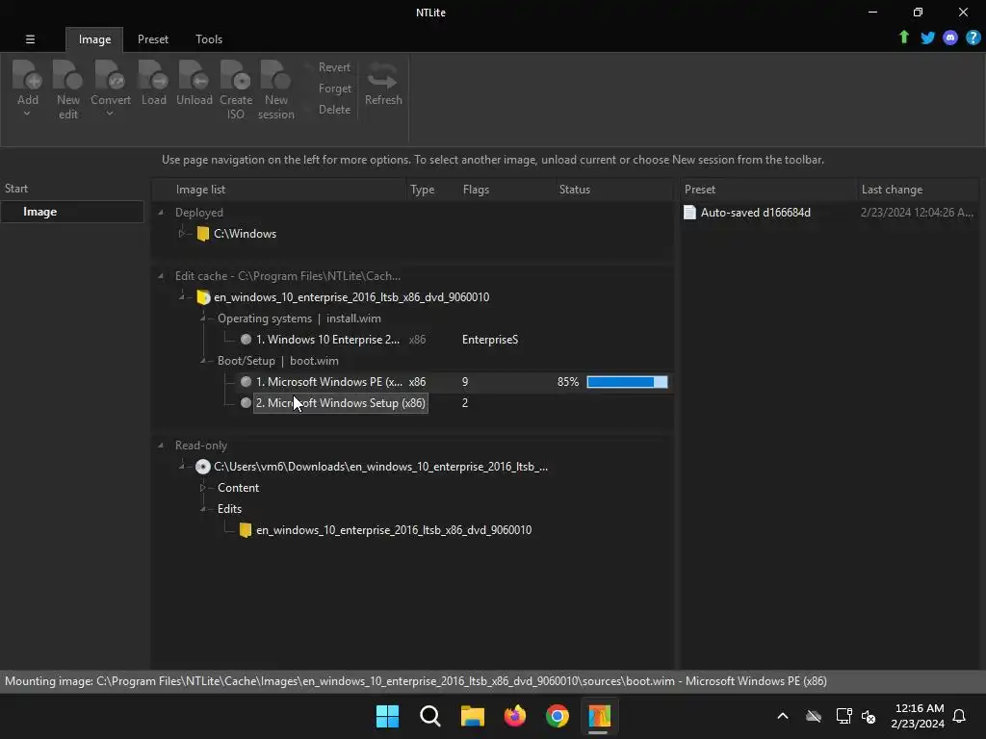
Task: Open the Windows Start button on the taskbar
Action: pos(387,716)
